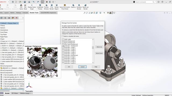
Task: Click Landscape 1 Background preview thumbnail
Action: 42,62
